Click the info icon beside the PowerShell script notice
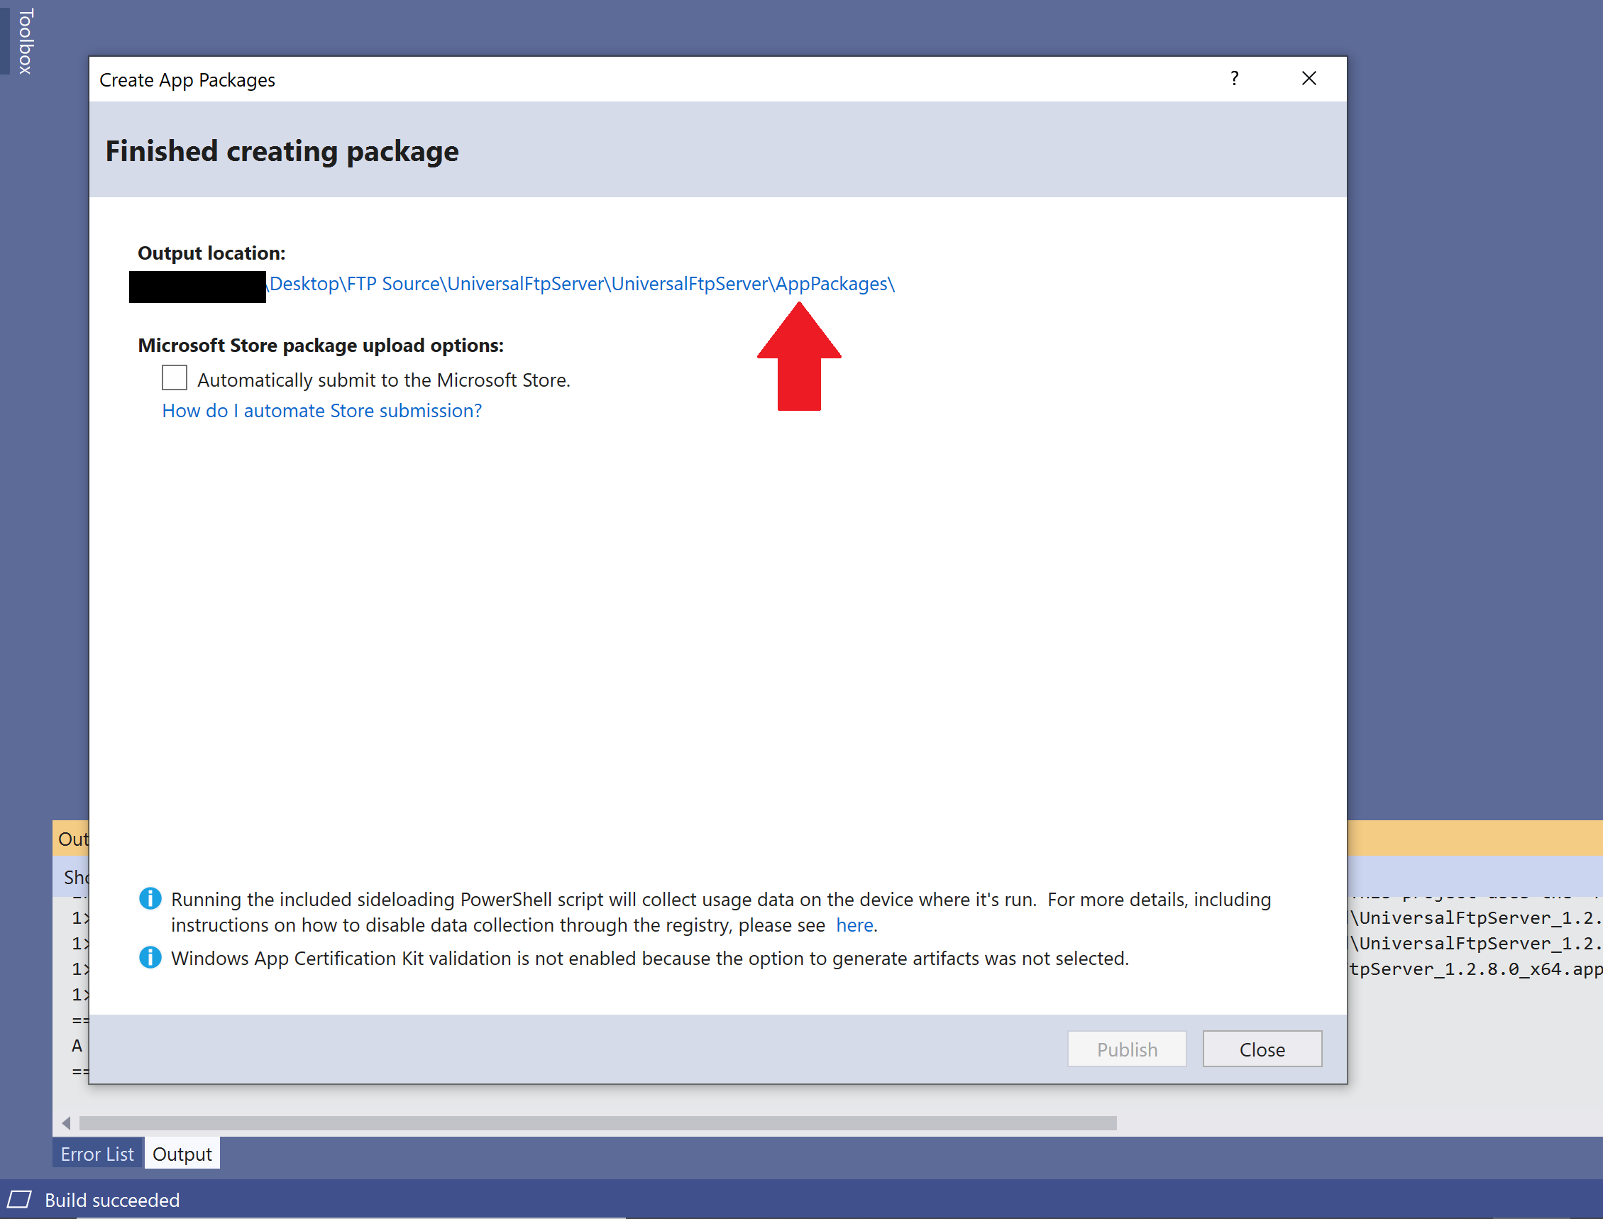The image size is (1603, 1219). (150, 898)
